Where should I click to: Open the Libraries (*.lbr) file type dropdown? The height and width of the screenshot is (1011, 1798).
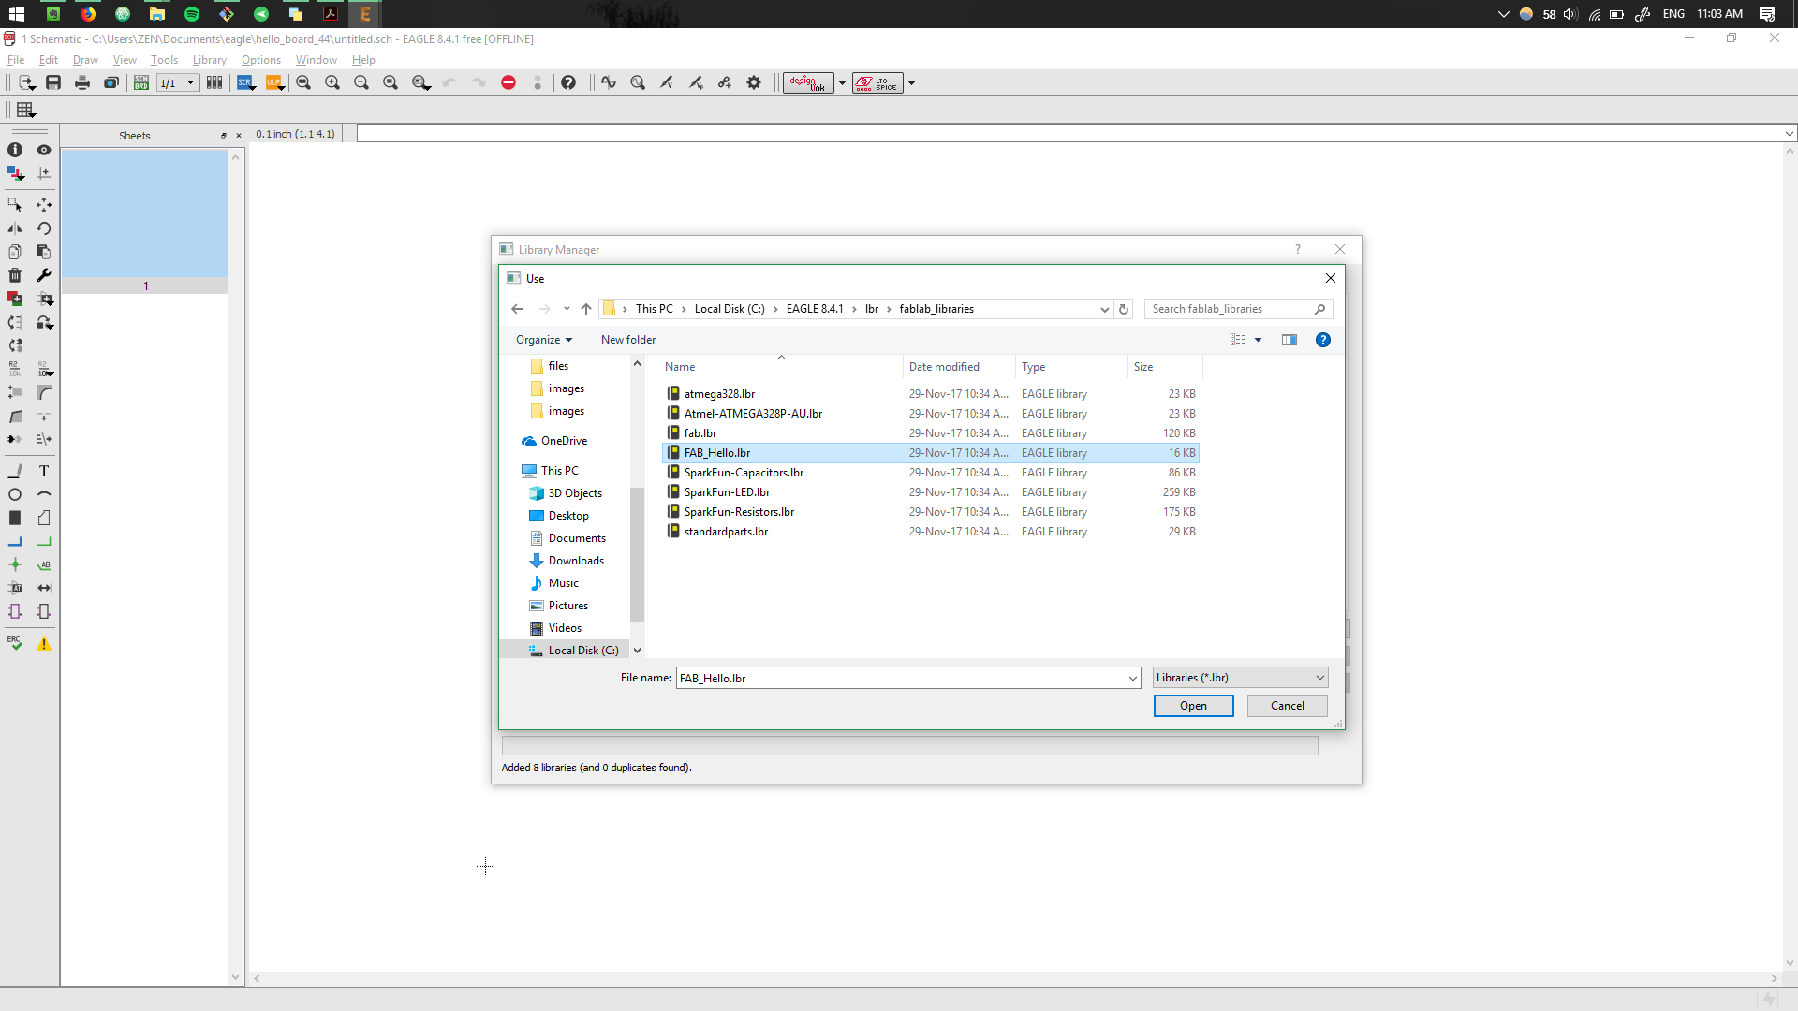[1241, 678]
